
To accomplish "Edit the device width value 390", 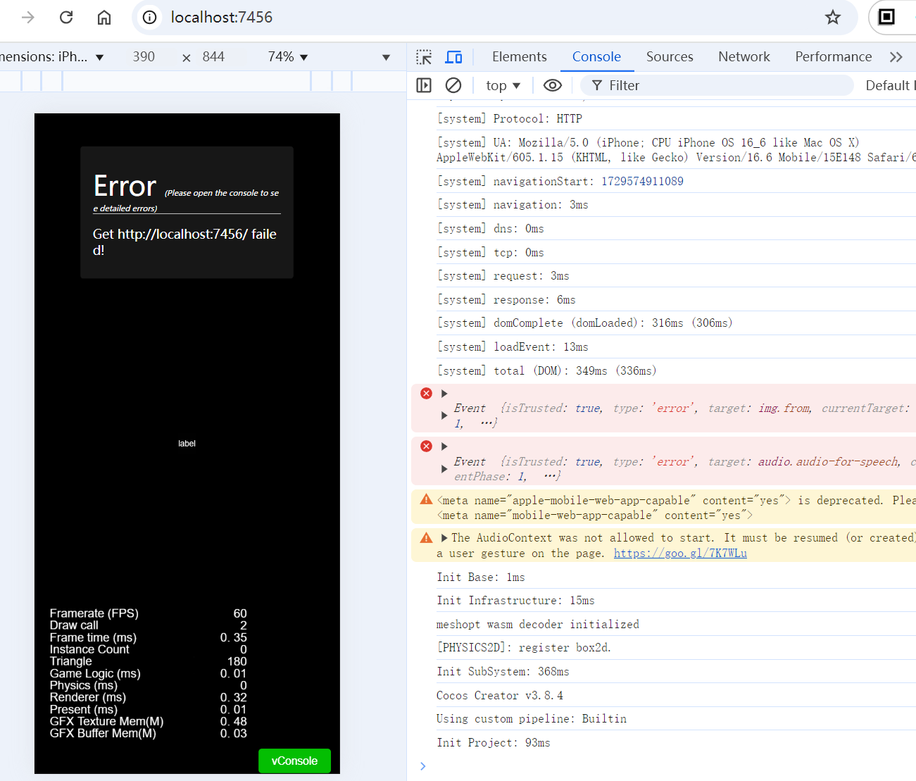I will (x=144, y=57).
